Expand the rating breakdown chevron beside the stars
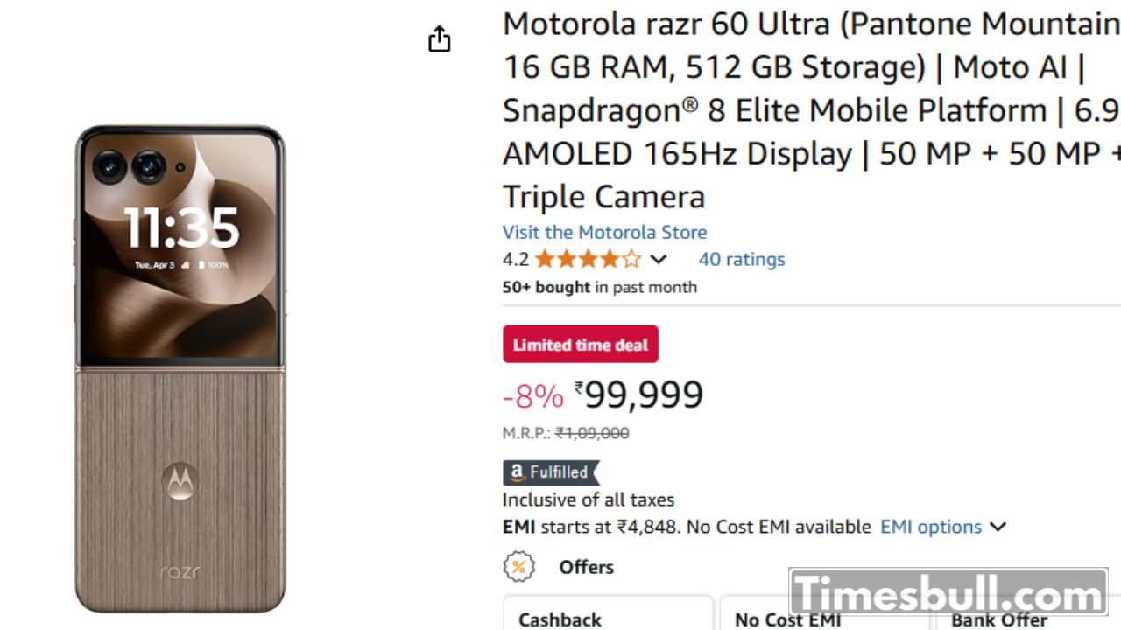The height and width of the screenshot is (630, 1121). click(x=659, y=259)
